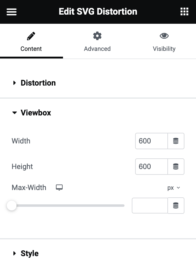Open the widgets grid panel
Screen dimensions: 196x268
click(x=184, y=12)
